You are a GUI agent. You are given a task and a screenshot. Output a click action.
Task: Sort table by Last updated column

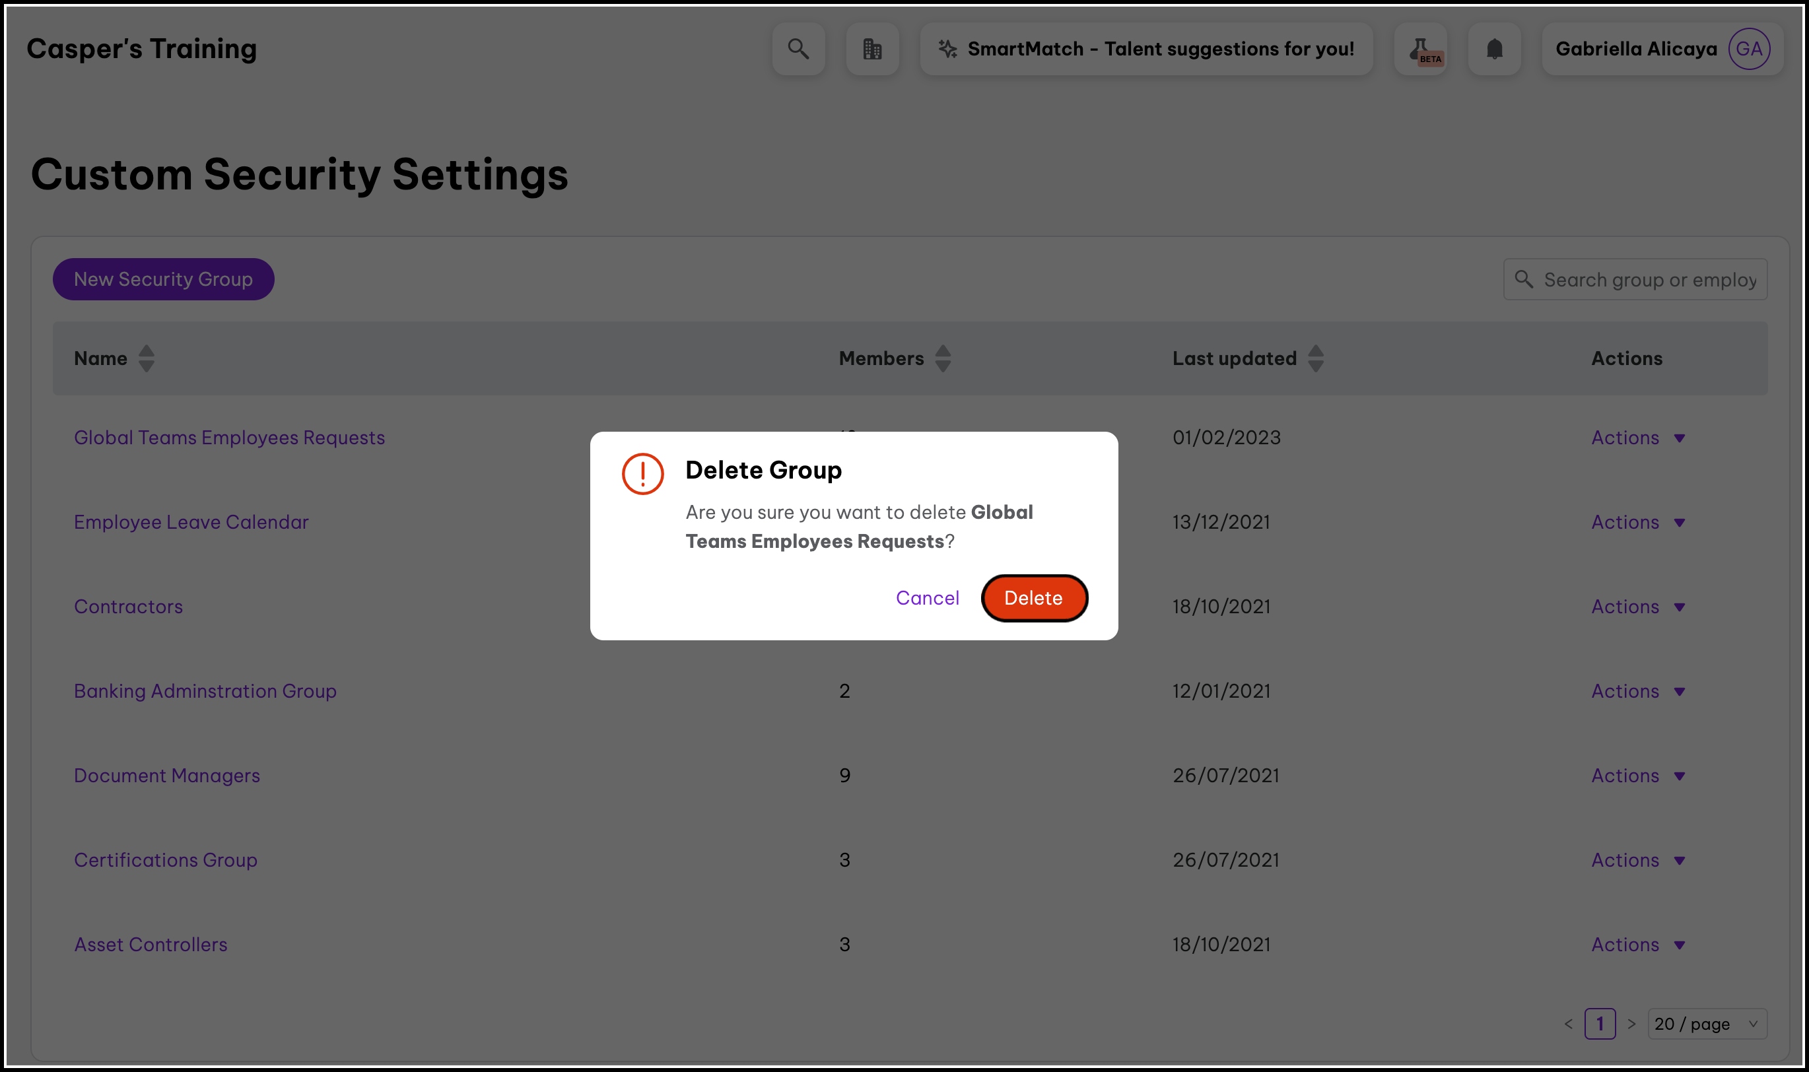tap(1316, 358)
